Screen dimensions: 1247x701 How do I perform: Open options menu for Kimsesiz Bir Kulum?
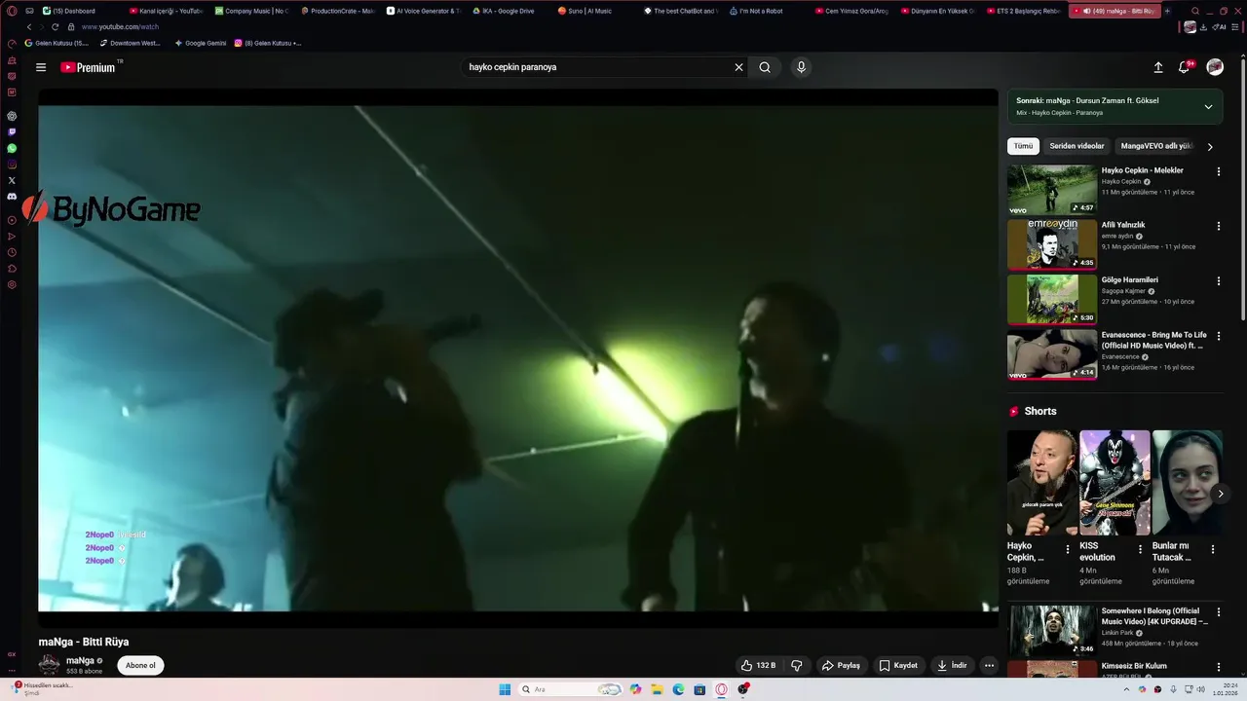click(1218, 667)
